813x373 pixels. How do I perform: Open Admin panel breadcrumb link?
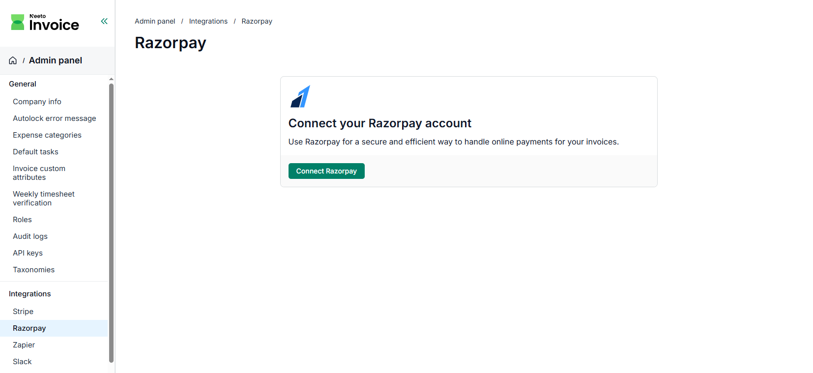155,21
